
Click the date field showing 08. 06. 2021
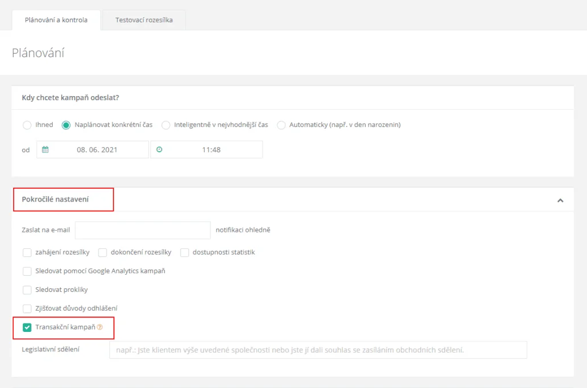pos(92,149)
